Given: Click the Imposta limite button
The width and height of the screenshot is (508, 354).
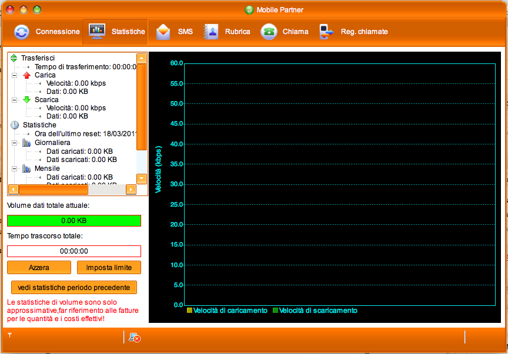Looking at the screenshot, I should 109,268.
